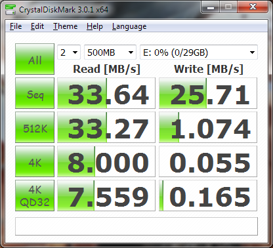
Task: Select the 4K QD32 read result 7.559
Action: click(106, 196)
